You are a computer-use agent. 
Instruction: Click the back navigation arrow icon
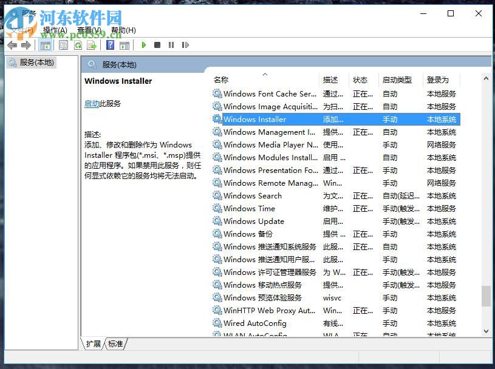click(12, 45)
